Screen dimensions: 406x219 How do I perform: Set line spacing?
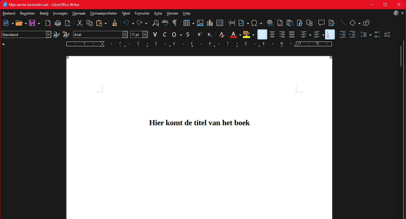(364, 35)
